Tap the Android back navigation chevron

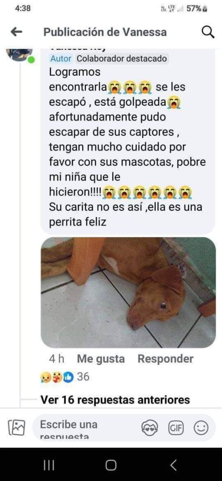(173, 465)
